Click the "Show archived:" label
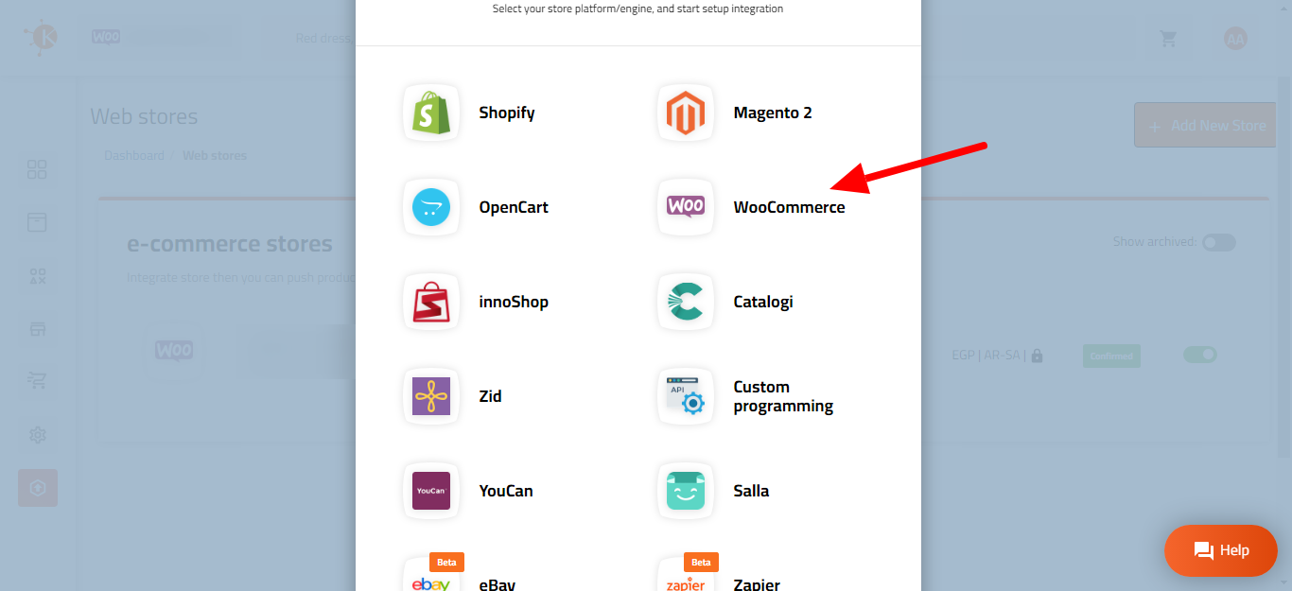 (x=1155, y=242)
